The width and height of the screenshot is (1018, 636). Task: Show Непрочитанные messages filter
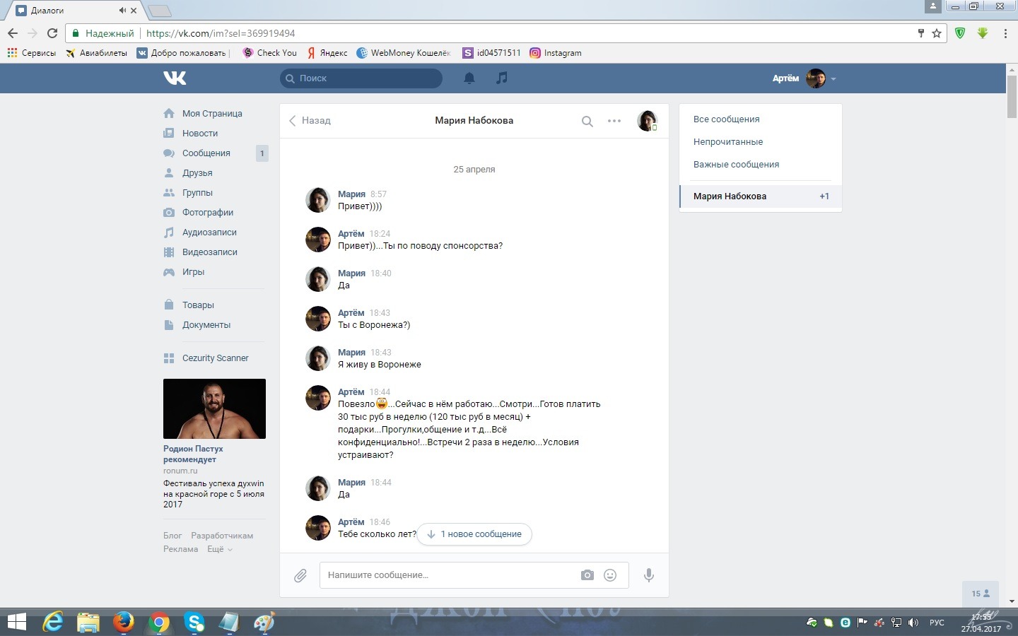click(728, 142)
